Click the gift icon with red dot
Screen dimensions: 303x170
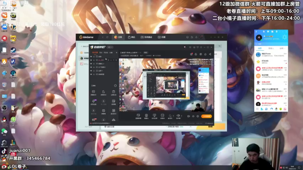tap(191, 54)
